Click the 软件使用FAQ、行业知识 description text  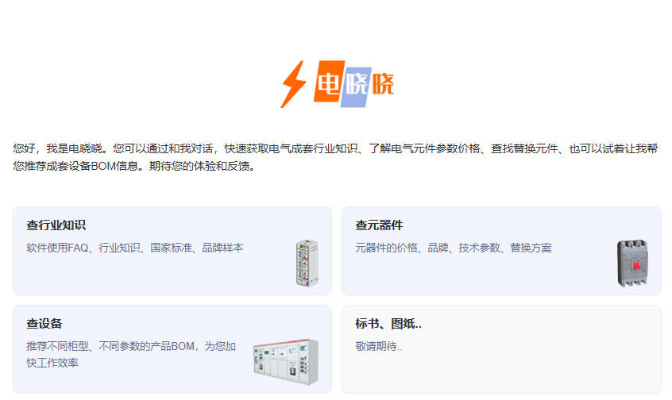[135, 248]
